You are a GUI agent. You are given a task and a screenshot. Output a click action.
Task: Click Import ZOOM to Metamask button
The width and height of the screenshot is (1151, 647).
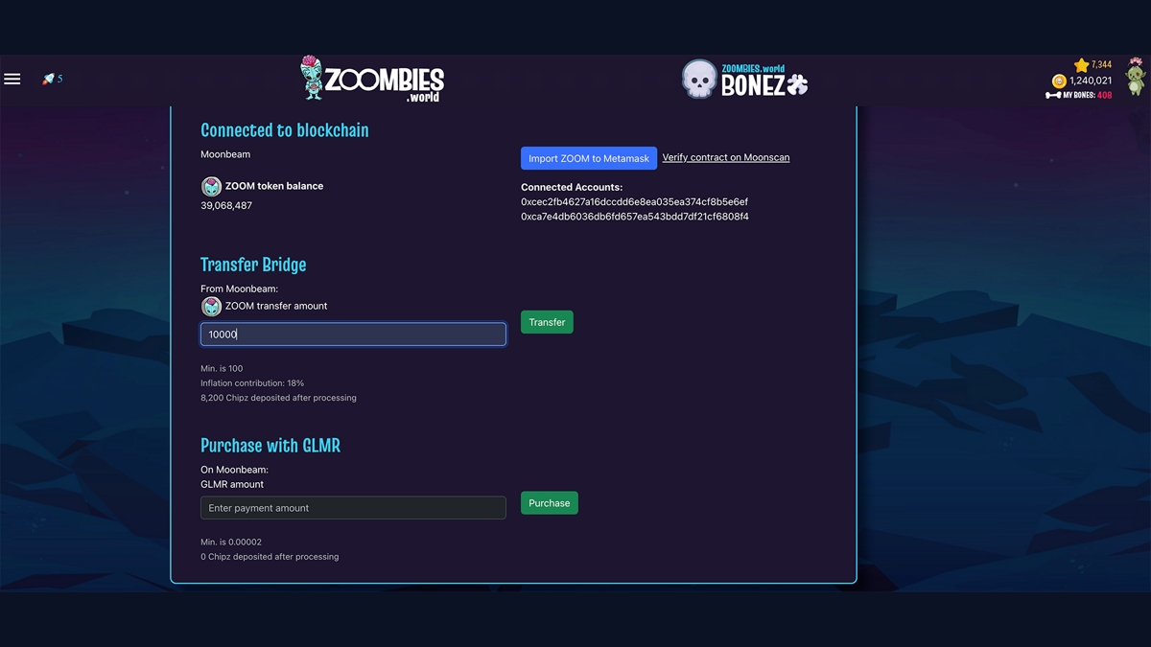pos(589,158)
